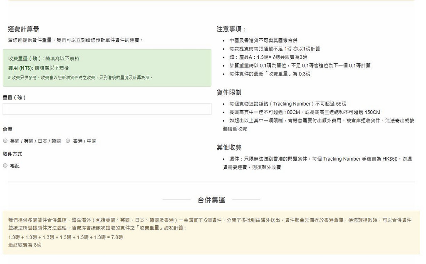
Task: Click the 注意事項 heading
Action: 231,29
